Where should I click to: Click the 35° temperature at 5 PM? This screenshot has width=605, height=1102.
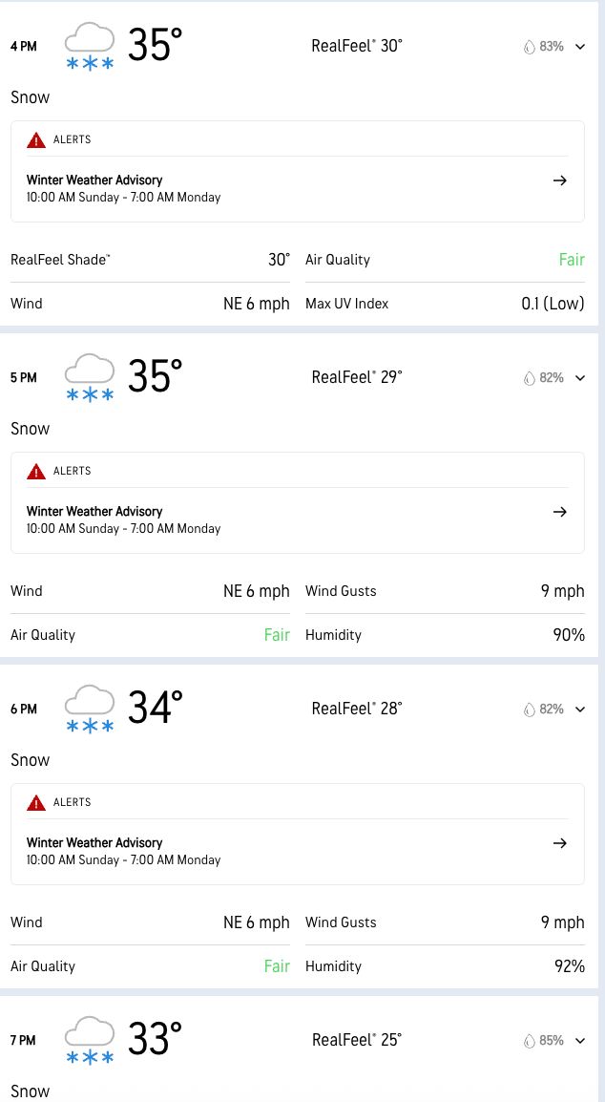(155, 377)
